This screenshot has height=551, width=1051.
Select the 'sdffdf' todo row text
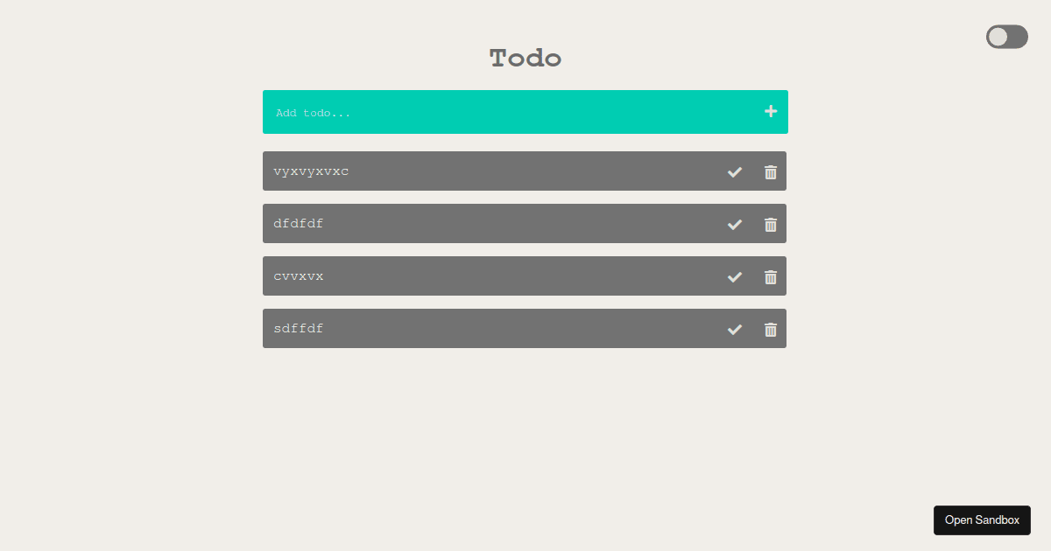(x=299, y=329)
